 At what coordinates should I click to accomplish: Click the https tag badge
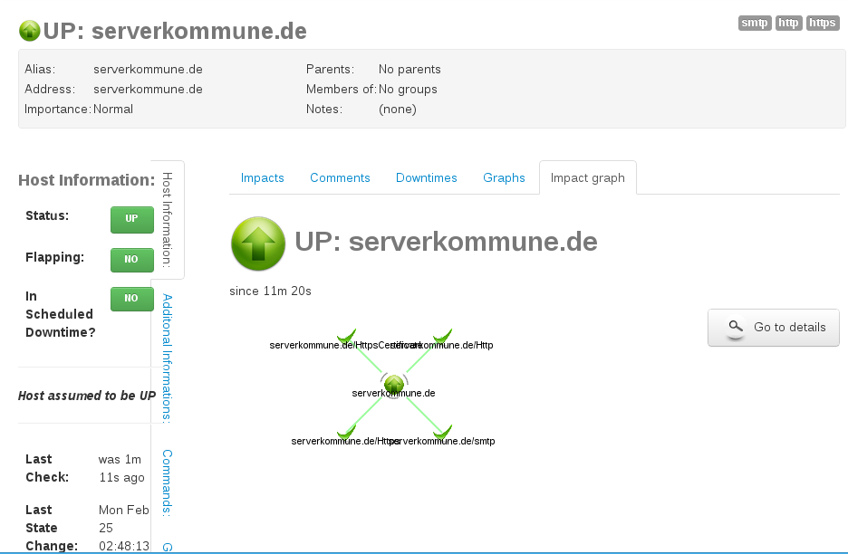(823, 24)
